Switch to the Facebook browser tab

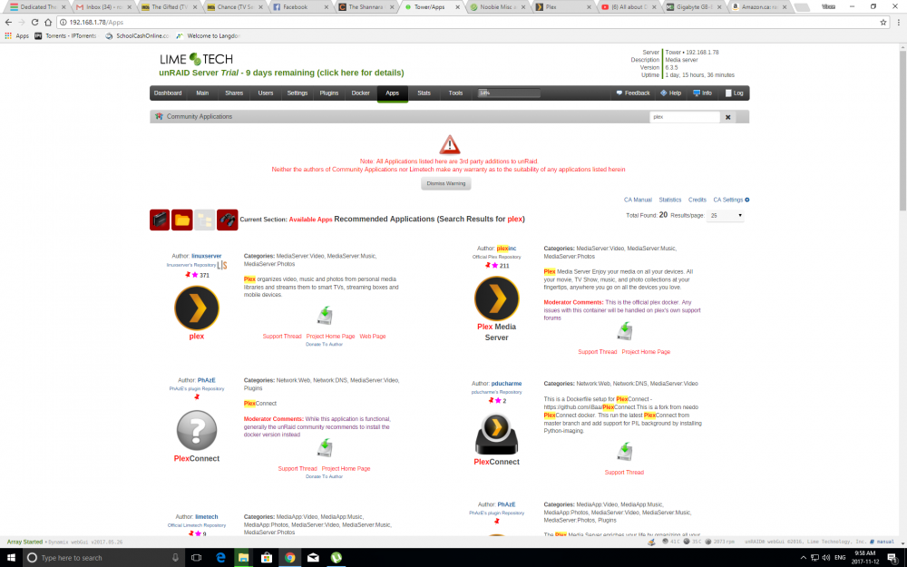[x=299, y=7]
